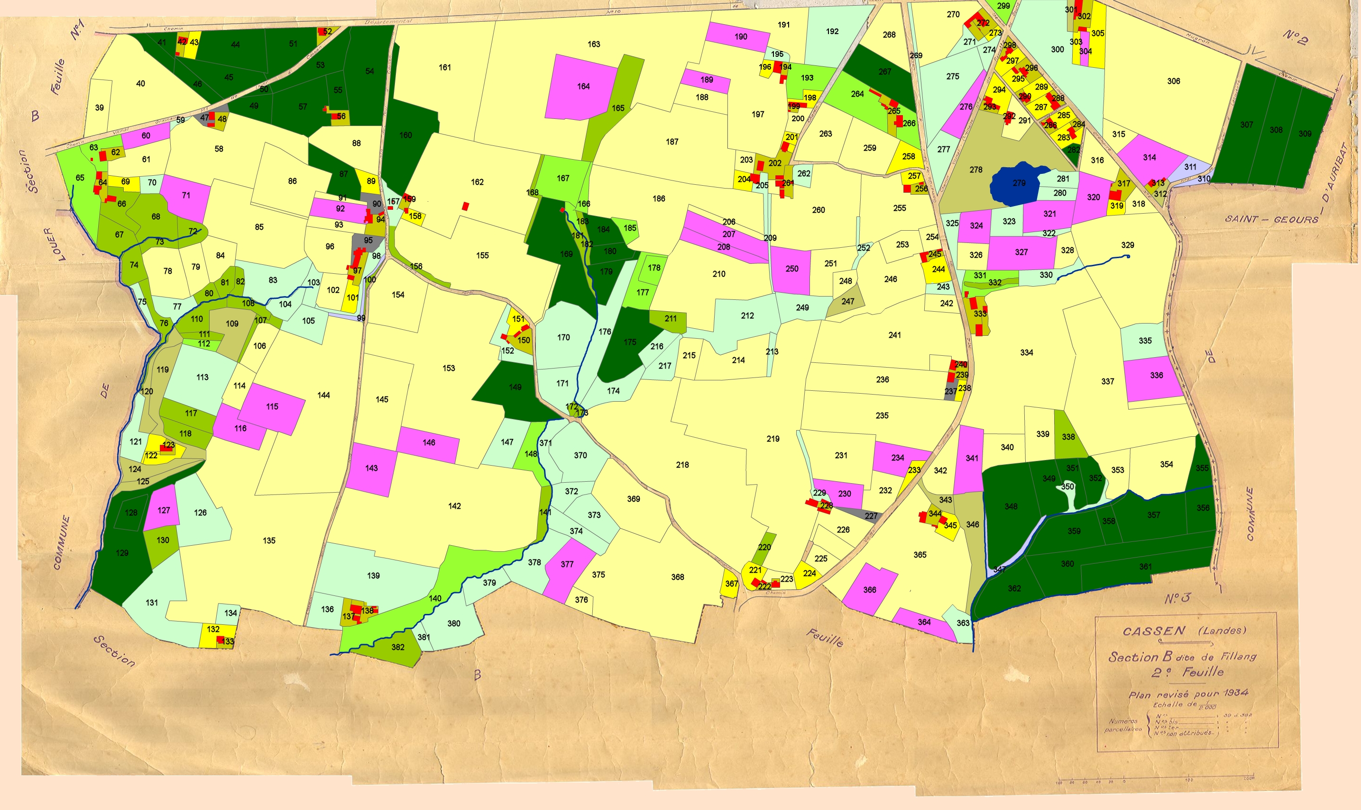The width and height of the screenshot is (1361, 810).
Task: Click parcel 161 near the top
Action: tap(445, 68)
